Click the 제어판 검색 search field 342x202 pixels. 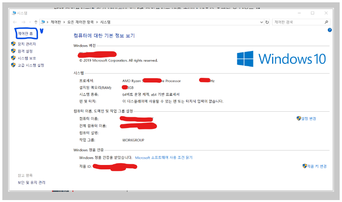[301, 22]
